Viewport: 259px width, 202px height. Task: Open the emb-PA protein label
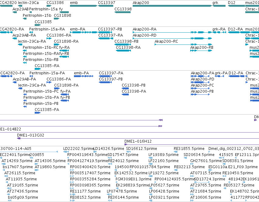point(82,73)
